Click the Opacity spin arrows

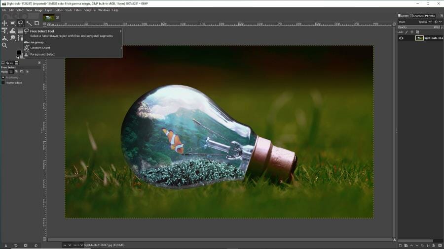pos(442,27)
